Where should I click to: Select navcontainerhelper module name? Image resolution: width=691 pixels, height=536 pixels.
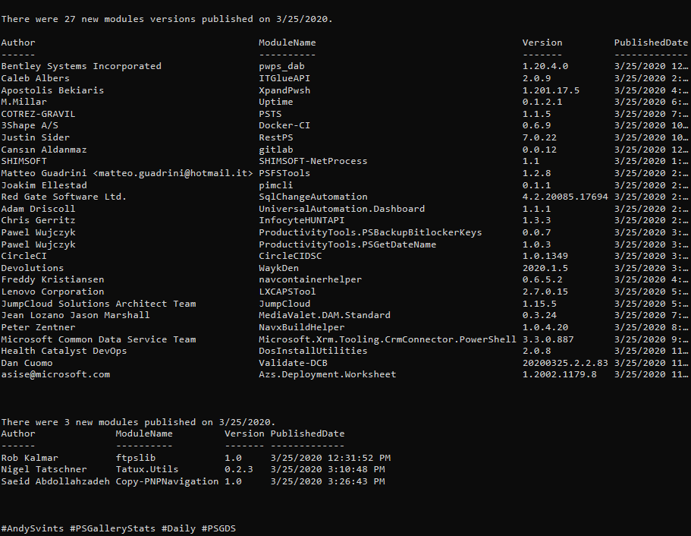click(310, 279)
